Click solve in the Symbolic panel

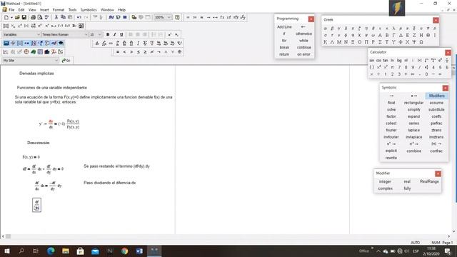click(391, 109)
